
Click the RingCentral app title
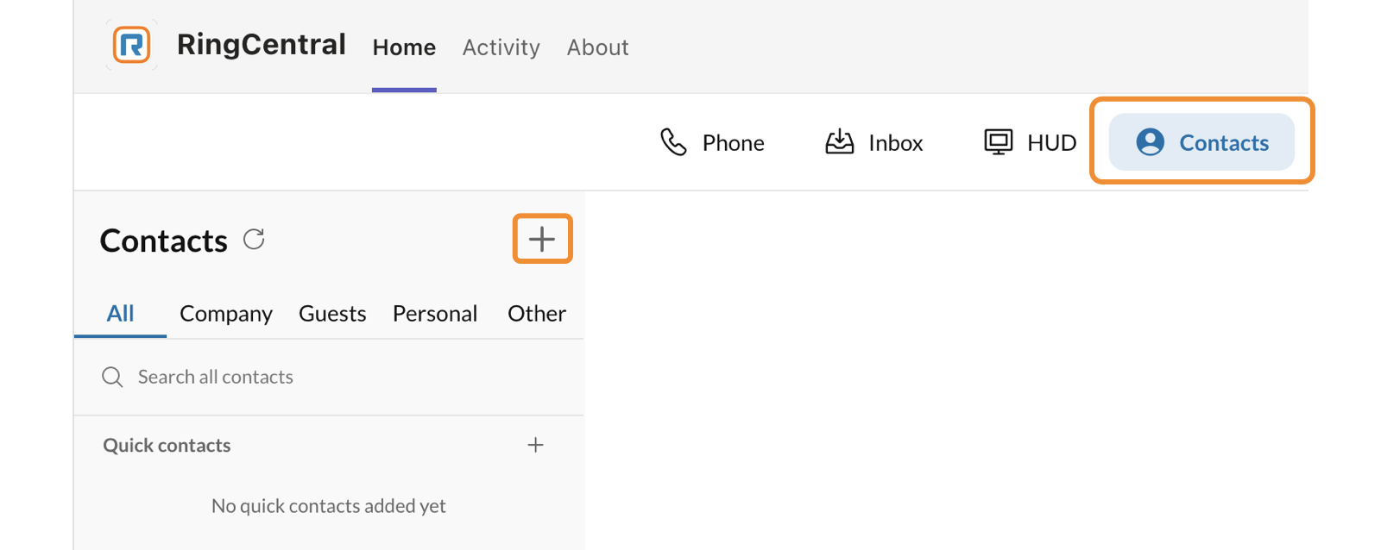point(261,45)
